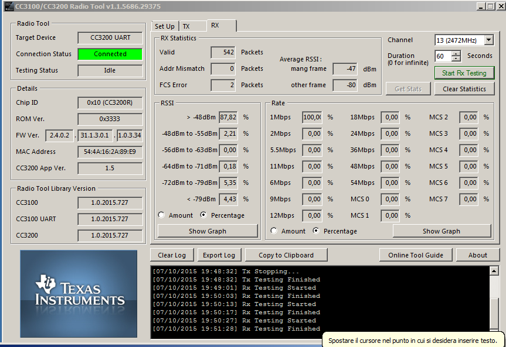Click the FW Ver. 2.4.0.2 field
Image resolution: width=506 pixels, height=347 pixels.
click(x=59, y=135)
